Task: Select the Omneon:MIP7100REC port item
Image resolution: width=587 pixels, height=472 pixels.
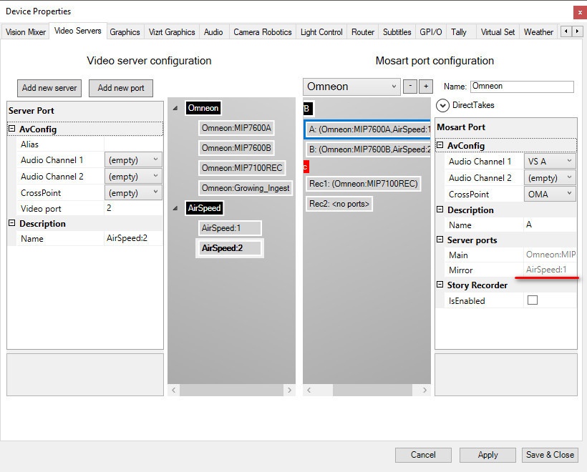Action: coord(242,168)
